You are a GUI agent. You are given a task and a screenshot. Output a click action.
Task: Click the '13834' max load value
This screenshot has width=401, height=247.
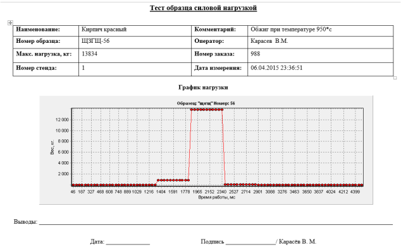[90, 54]
